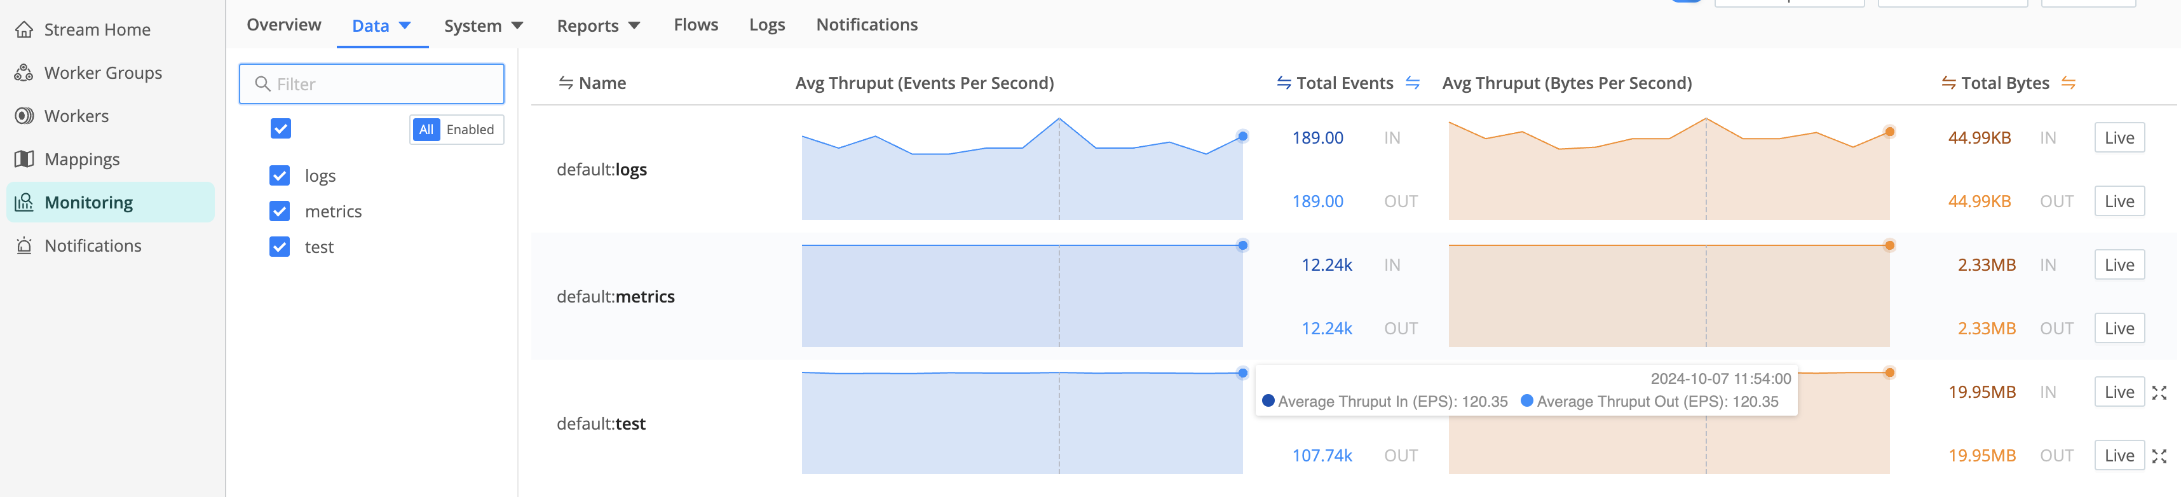Open the Data dropdown menu
Screen dimensions: 2181x497
pos(382,25)
